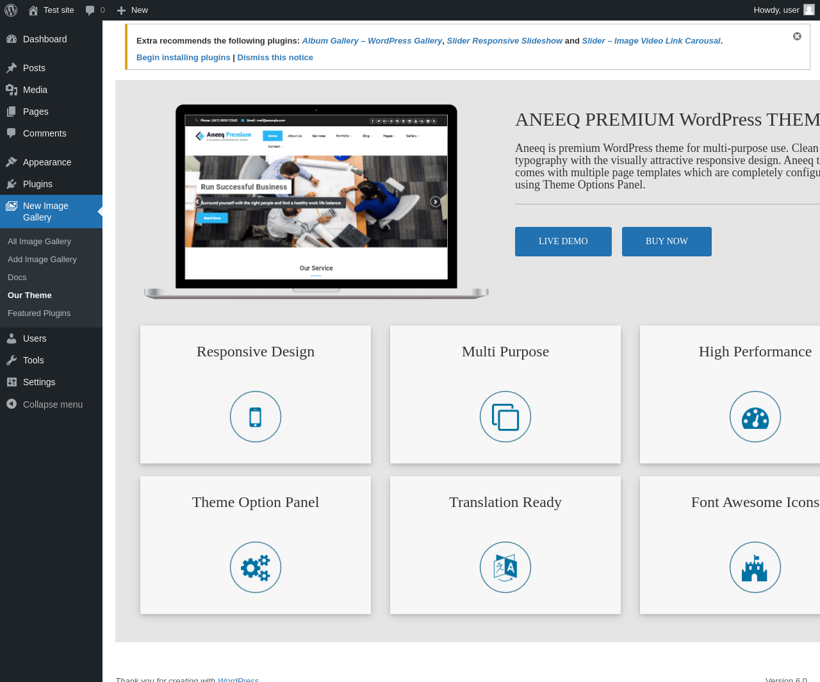The width and height of the screenshot is (820, 682).
Task: Click the Theme Option Panel card title
Action: coord(256,503)
